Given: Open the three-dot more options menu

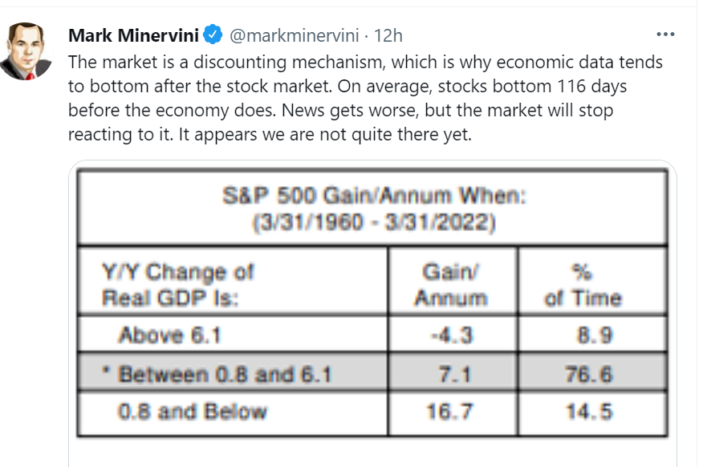Looking at the screenshot, I should (666, 35).
